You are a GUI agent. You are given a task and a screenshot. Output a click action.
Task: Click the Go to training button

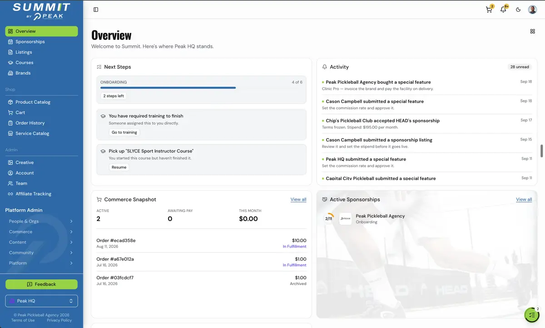(124, 132)
